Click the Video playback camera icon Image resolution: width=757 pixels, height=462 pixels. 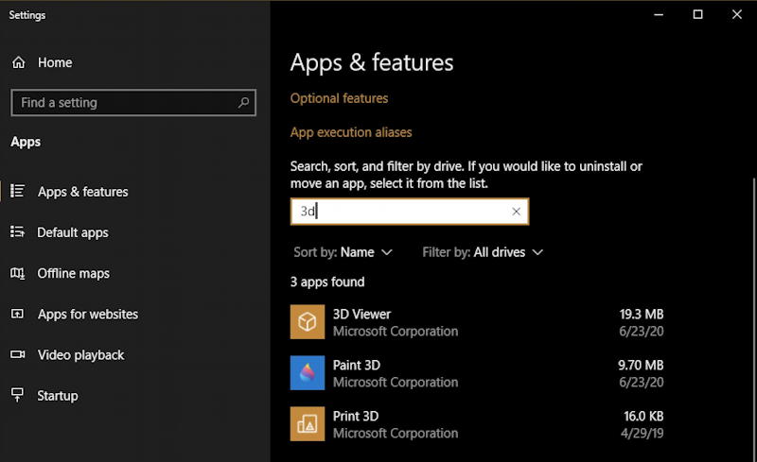click(x=17, y=354)
